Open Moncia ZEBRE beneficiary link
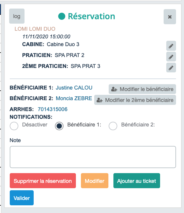 pos(74,98)
